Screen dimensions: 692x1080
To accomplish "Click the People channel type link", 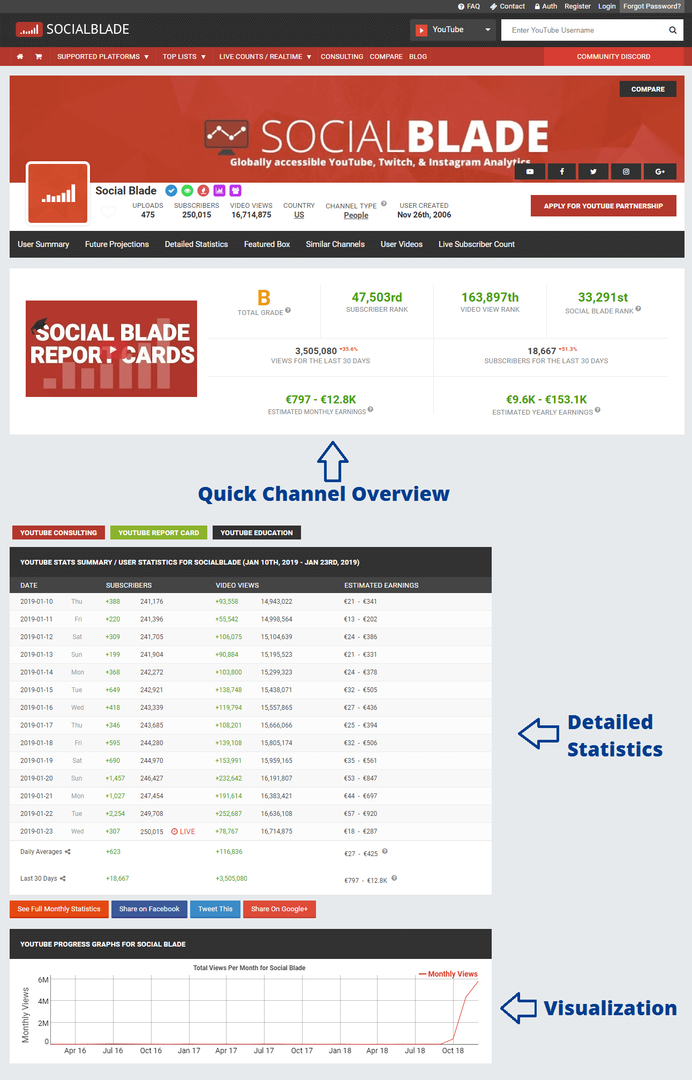I will tap(356, 215).
